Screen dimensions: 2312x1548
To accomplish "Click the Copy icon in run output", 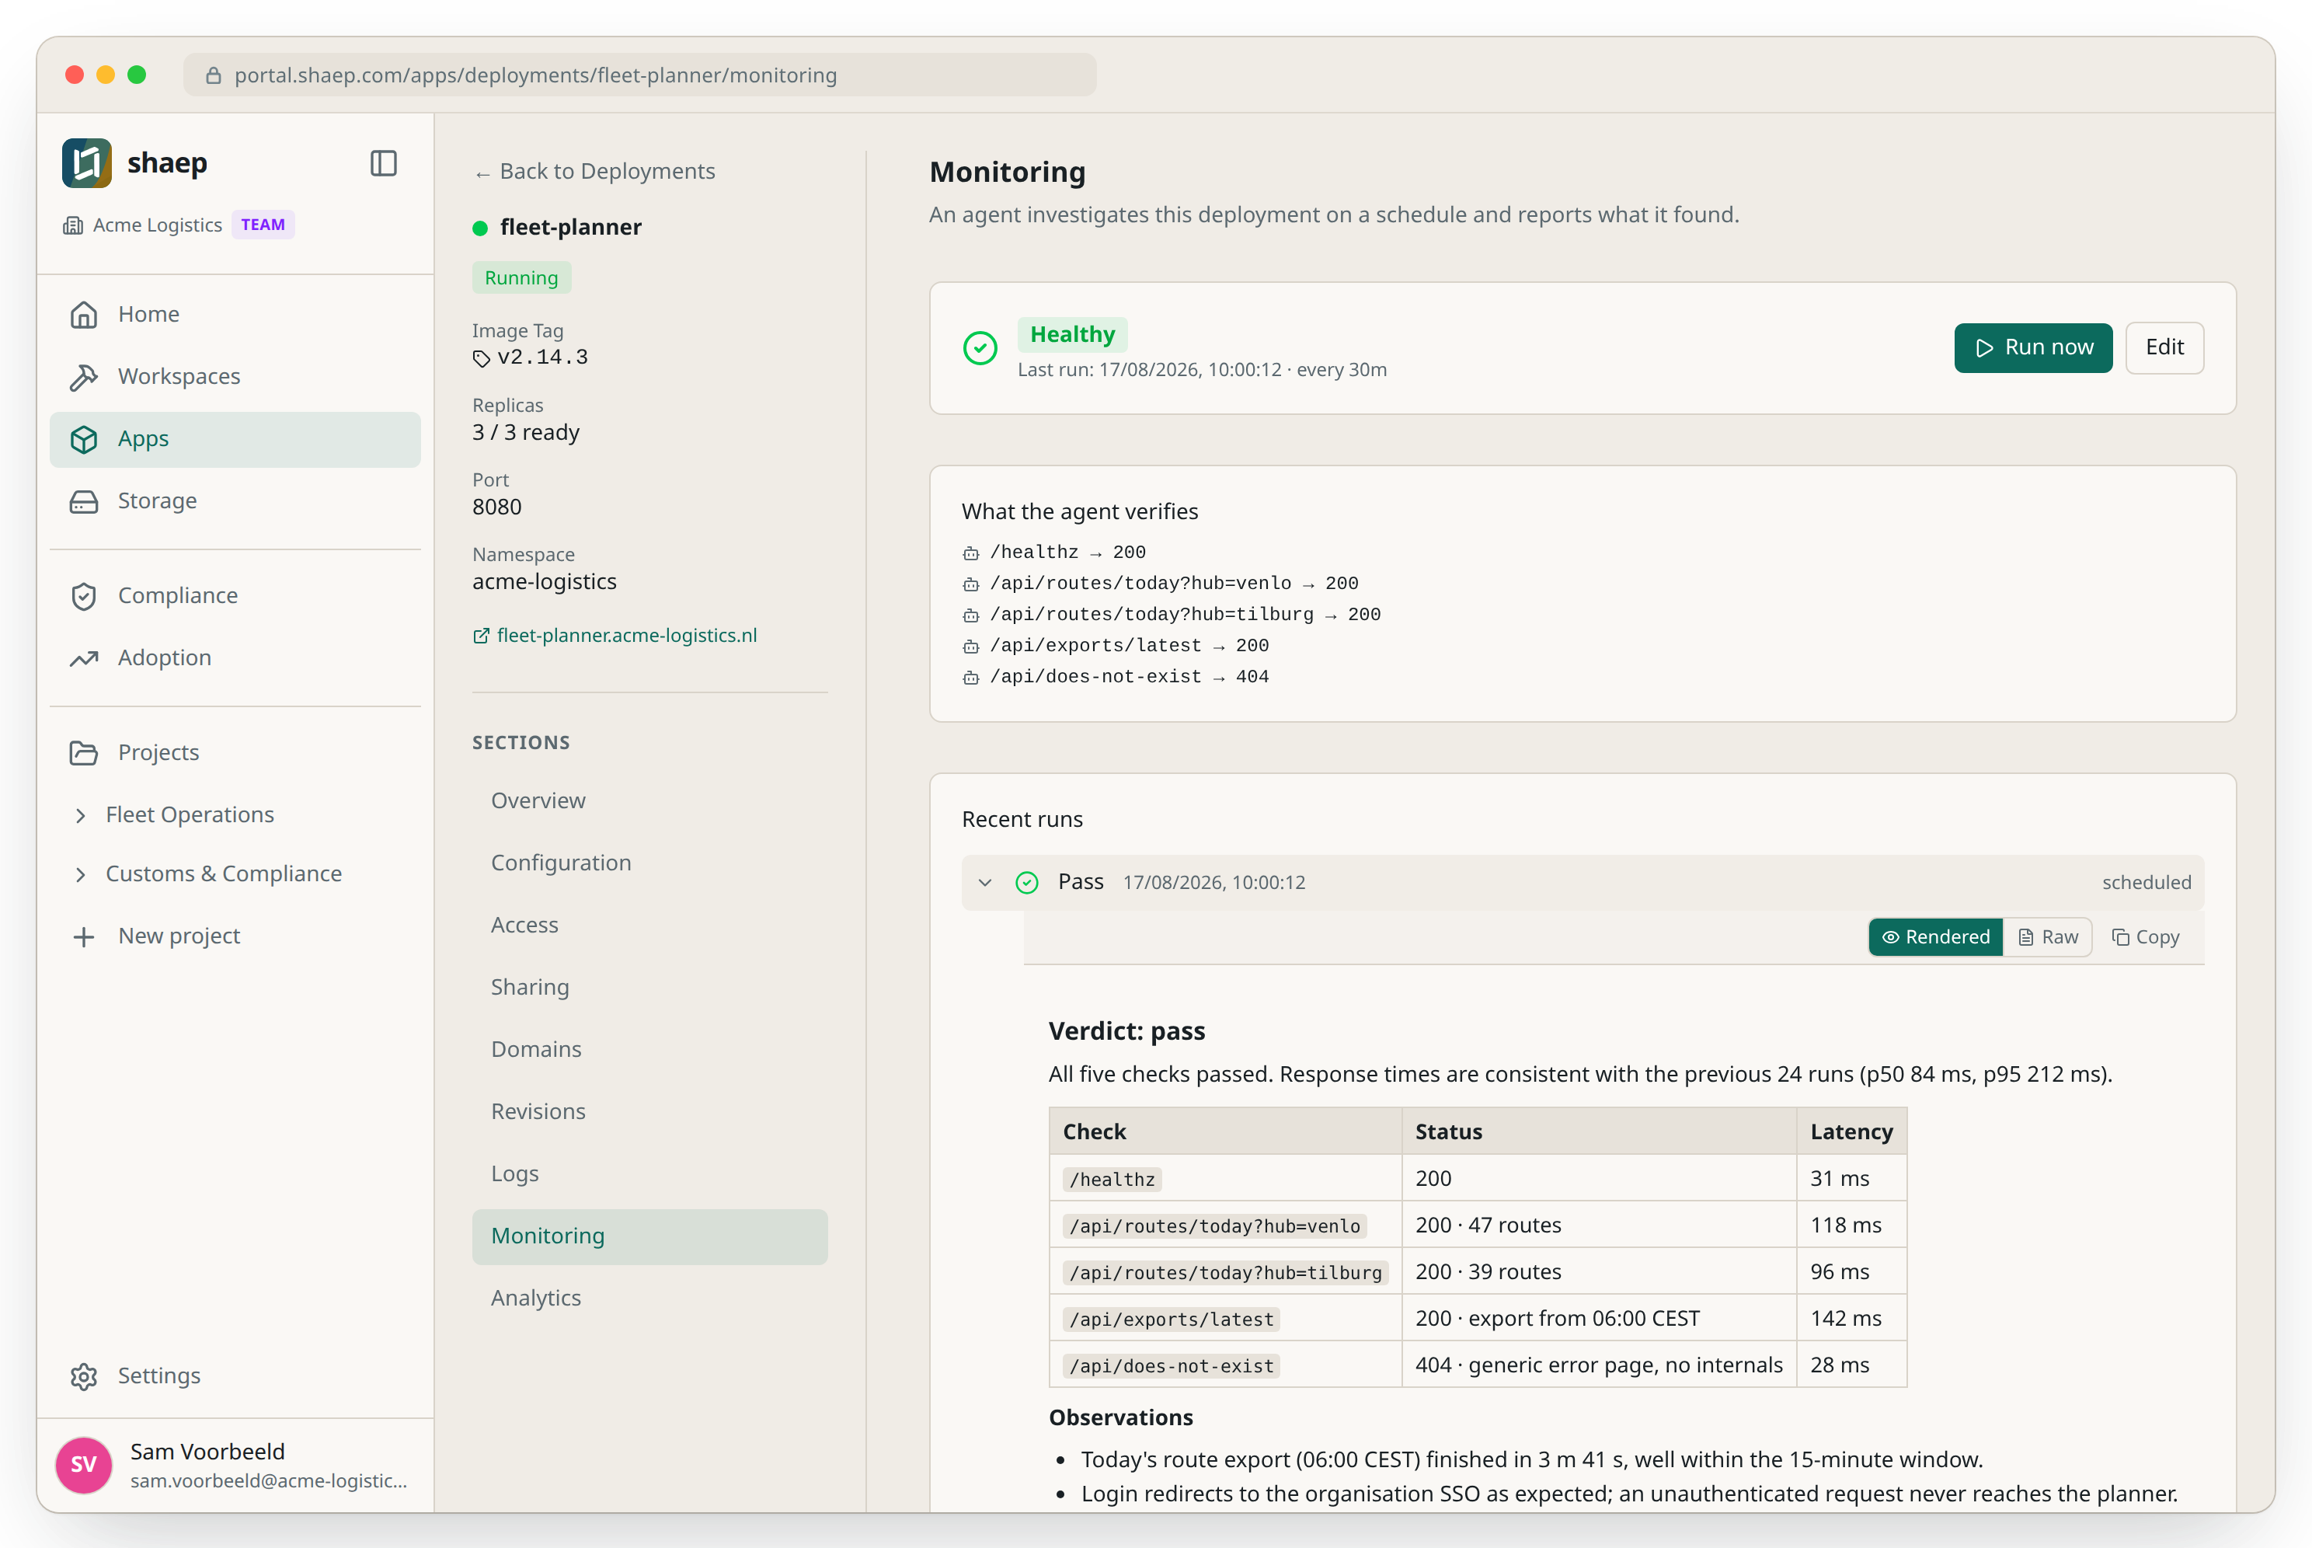I will pos(2119,937).
